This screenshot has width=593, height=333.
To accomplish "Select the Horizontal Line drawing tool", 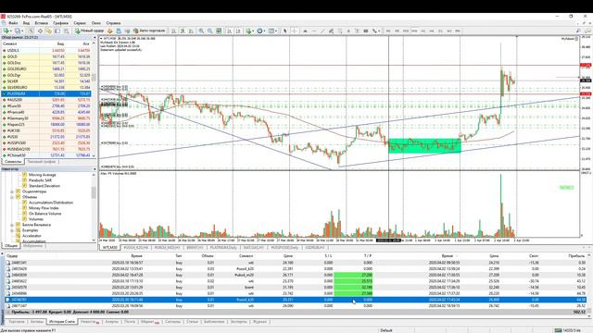I will pyautogui.click(x=314, y=31).
